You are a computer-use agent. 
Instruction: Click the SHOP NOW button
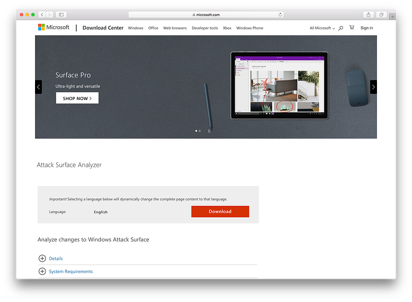tap(77, 98)
